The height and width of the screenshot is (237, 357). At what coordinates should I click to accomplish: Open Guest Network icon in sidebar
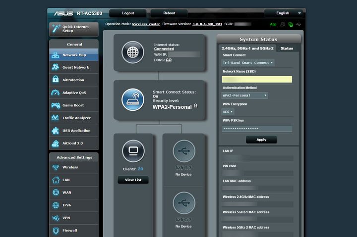click(56, 67)
